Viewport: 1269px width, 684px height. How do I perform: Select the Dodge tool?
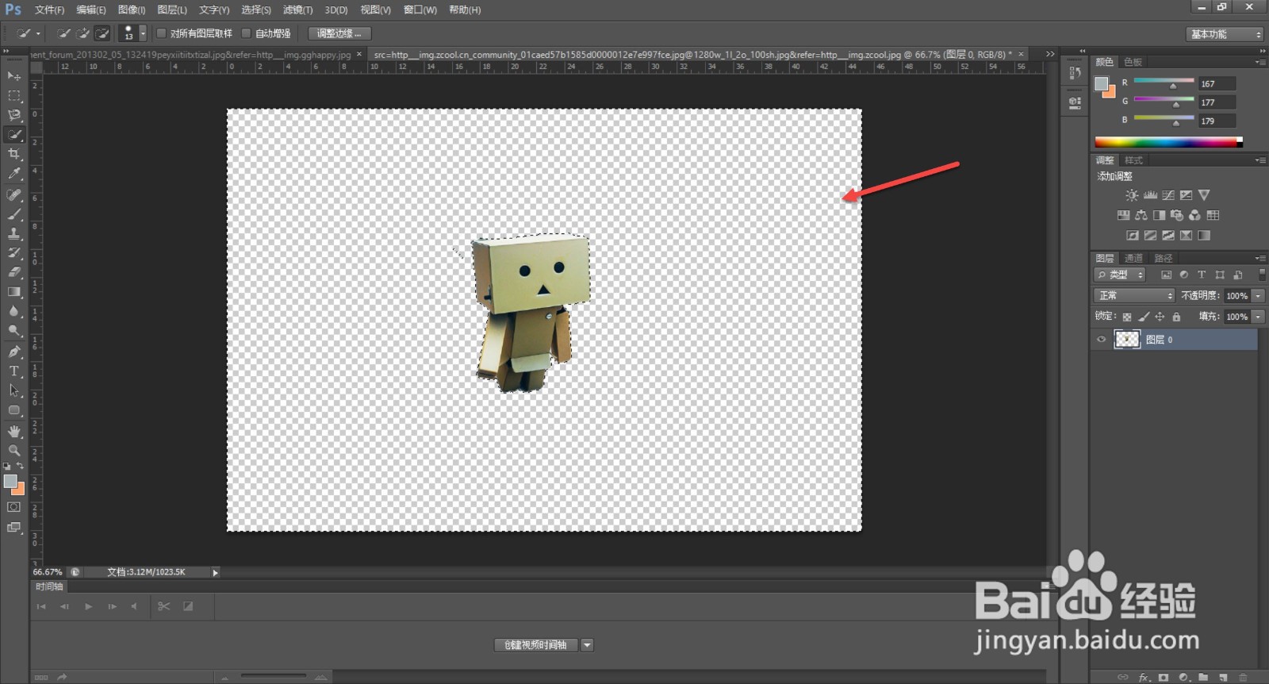point(14,331)
